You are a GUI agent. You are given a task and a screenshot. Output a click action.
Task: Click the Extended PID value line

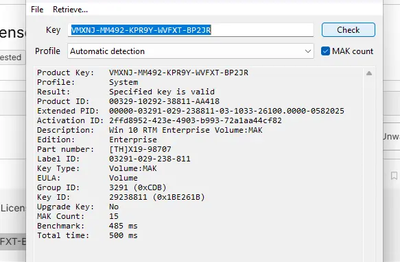coord(226,111)
